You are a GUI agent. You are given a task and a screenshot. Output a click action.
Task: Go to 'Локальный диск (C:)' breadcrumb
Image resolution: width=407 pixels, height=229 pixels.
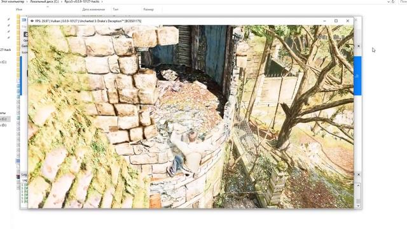(x=44, y=2)
